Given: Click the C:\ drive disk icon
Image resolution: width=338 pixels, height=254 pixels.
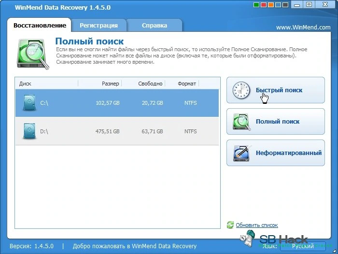Looking at the screenshot, I should (29, 103).
